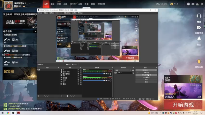
Task: Open the flame torch relay icon
Action: point(199,39)
